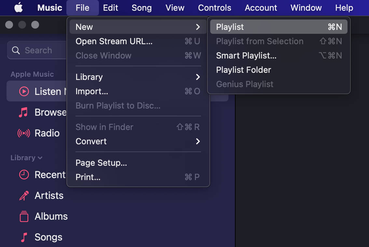Click the Apple Music section header
Screen dimensions: 369x247
32,74
